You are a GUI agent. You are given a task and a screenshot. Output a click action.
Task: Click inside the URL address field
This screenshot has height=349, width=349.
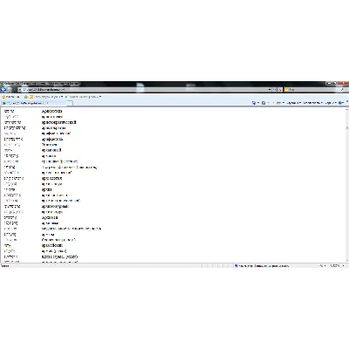pyautogui.click(x=142, y=90)
